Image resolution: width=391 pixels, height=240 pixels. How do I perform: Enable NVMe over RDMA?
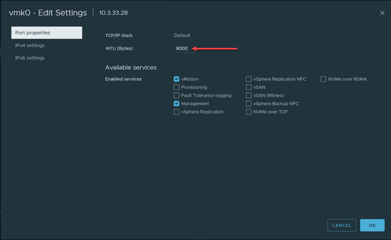323,79
